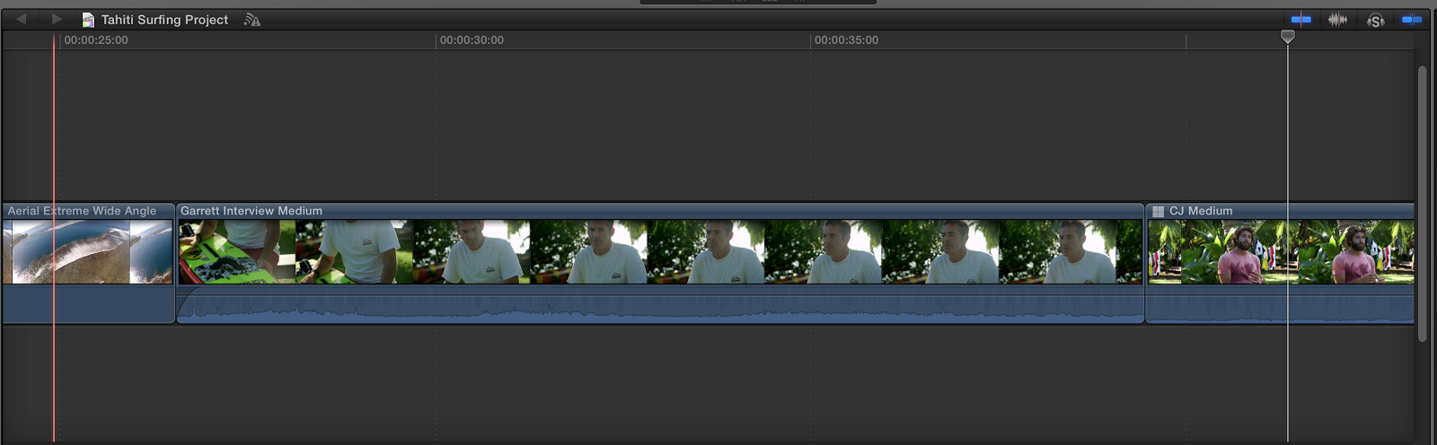Select the playhead handle in the ruler
Screen dimensions: 1437x445
pos(1288,37)
